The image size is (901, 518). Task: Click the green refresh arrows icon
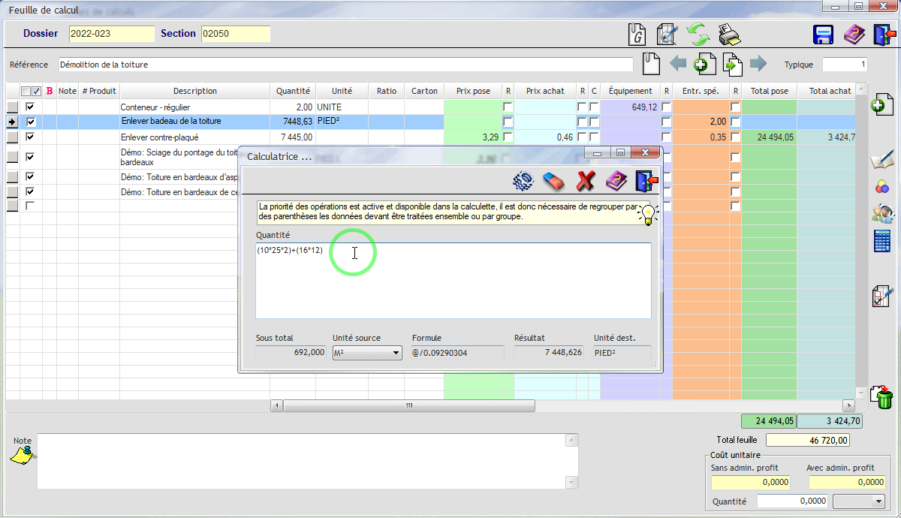698,35
